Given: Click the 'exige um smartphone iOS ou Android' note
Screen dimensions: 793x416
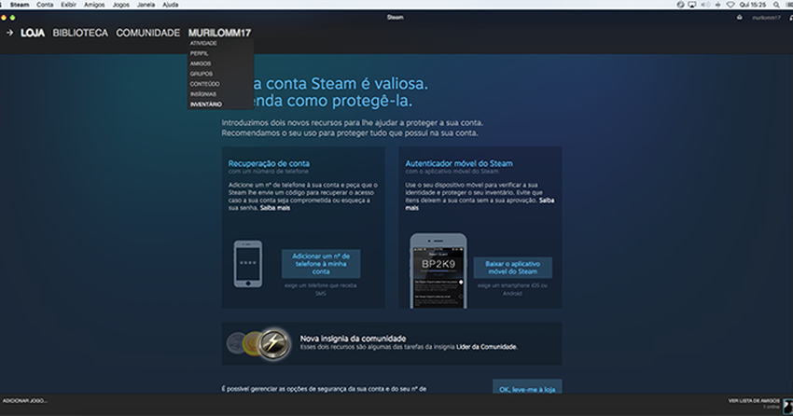Looking at the screenshot, I should [x=512, y=290].
